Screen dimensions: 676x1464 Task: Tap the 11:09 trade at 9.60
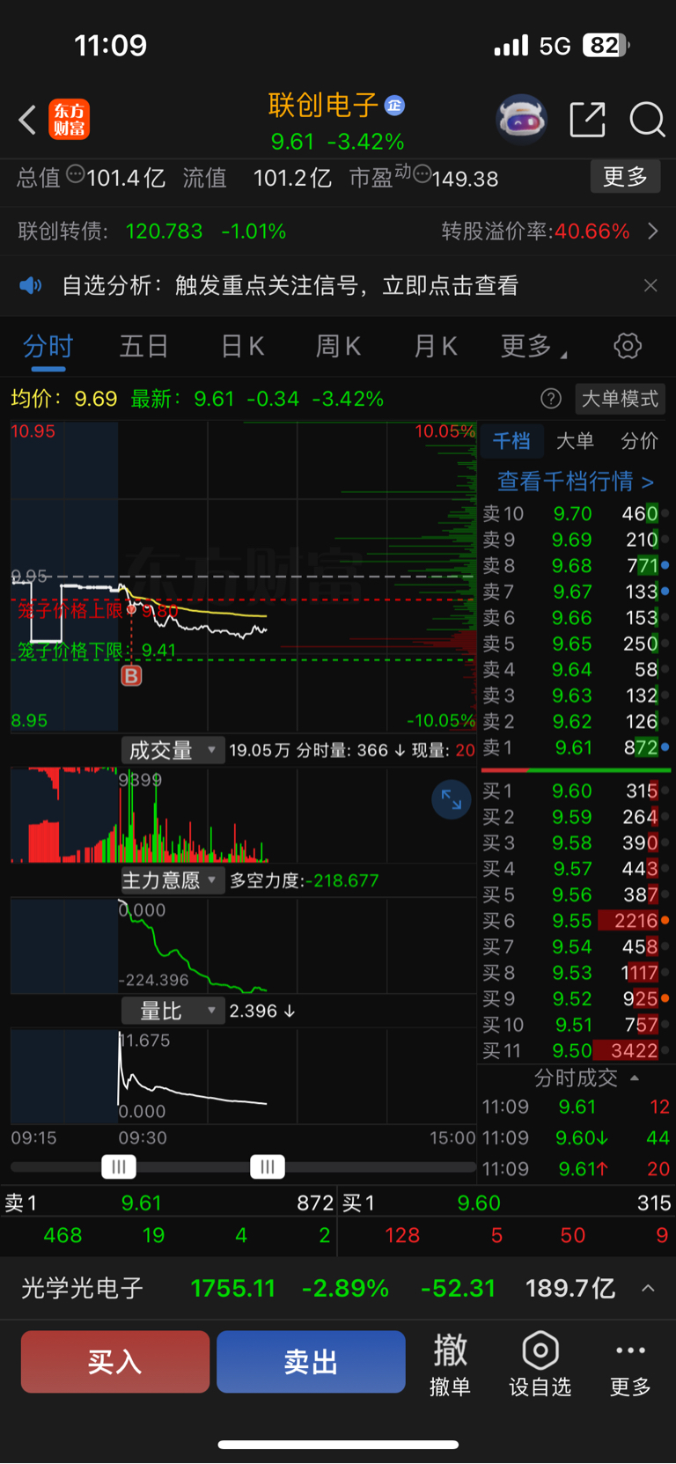[576, 1137]
